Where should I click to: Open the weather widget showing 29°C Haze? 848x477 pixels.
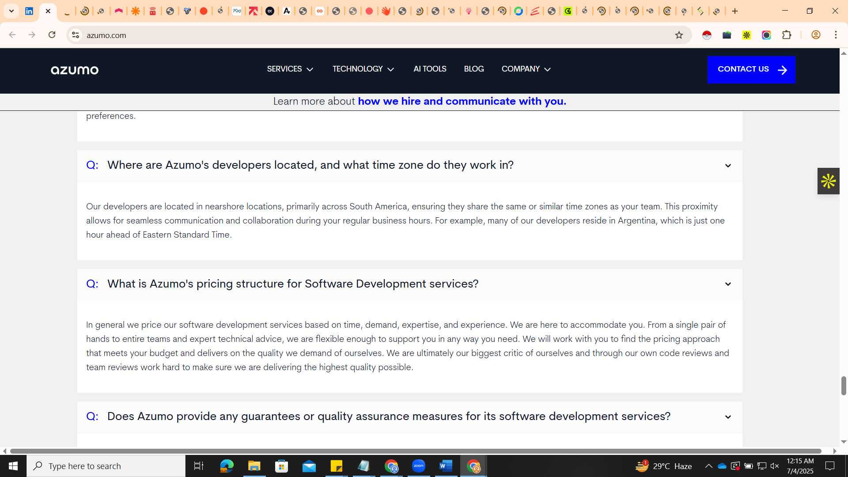663,466
